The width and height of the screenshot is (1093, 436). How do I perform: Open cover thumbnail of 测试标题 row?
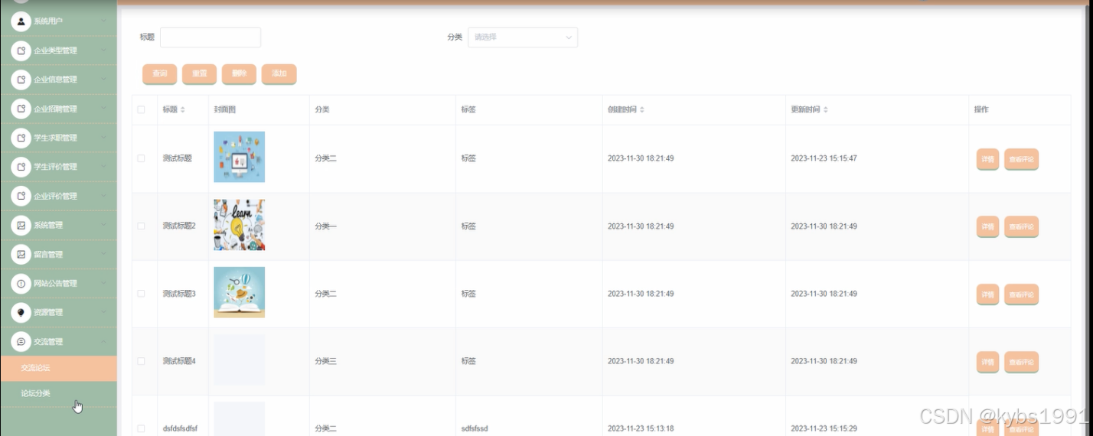tap(240, 157)
